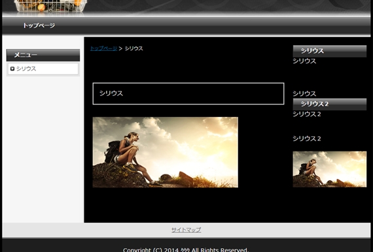Click the シリウス right sidebar header
The image size is (373, 252).
pyautogui.click(x=329, y=51)
